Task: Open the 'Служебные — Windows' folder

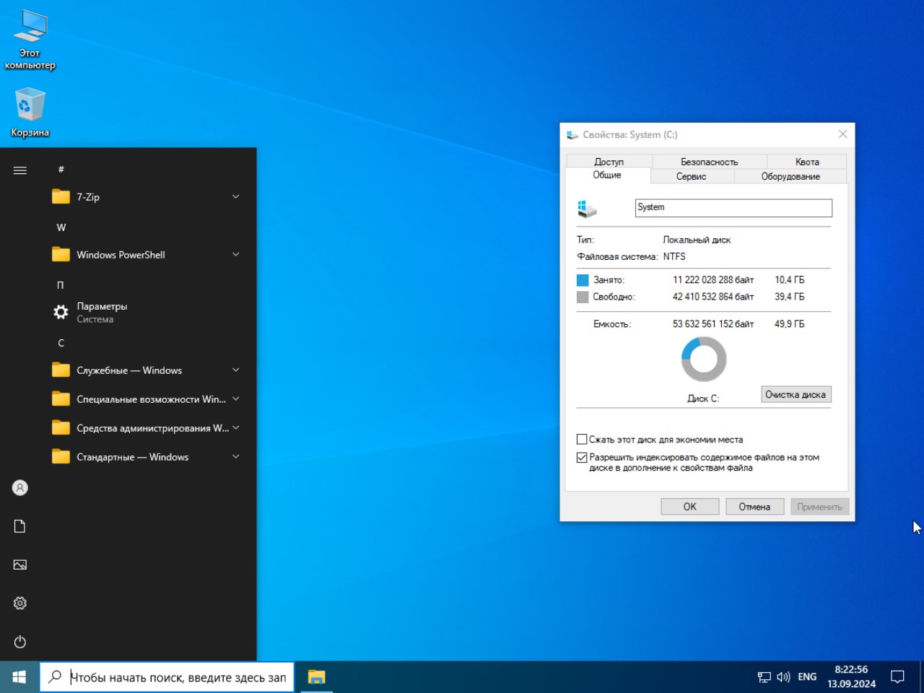Action: (148, 370)
